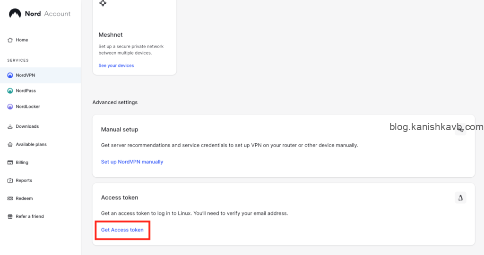The height and width of the screenshot is (255, 484).
Task: Click the Downloads arrow icon
Action: [x=10, y=126]
